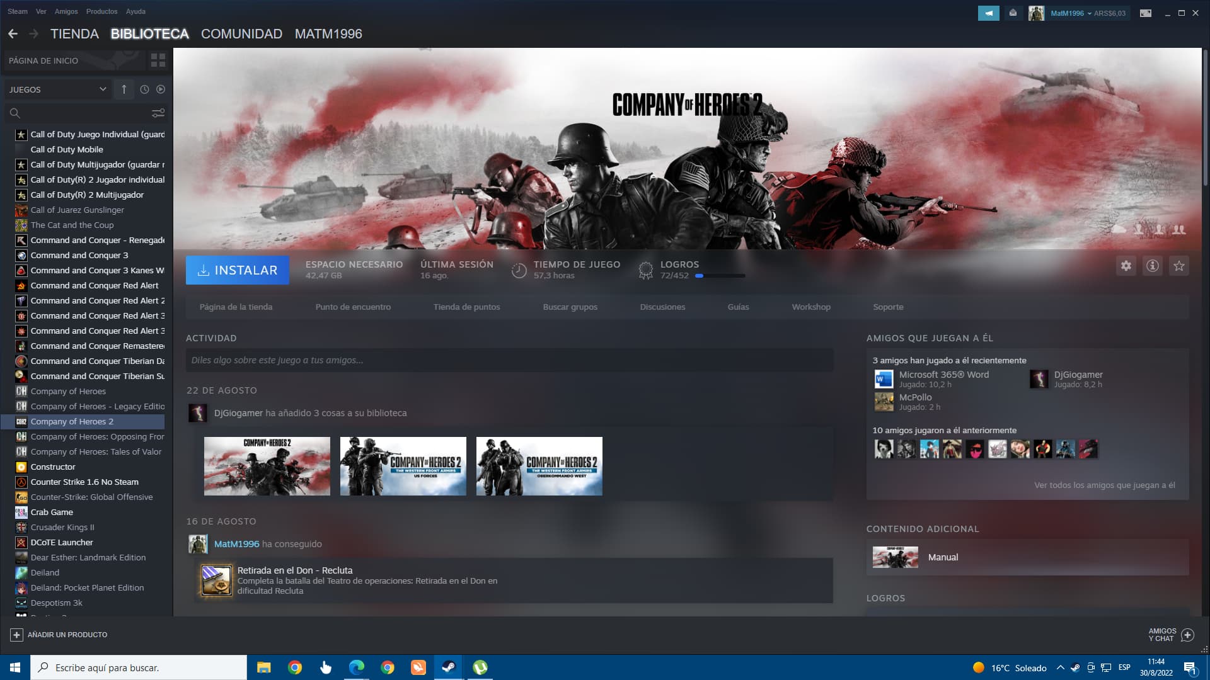Open the Amigos menu

tap(66, 11)
